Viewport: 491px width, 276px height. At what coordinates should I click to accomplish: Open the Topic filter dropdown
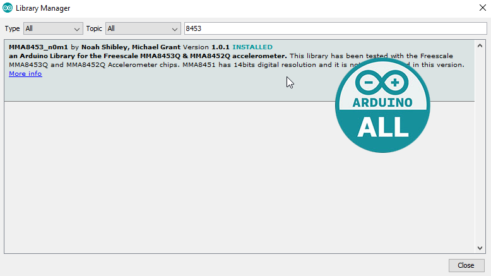143,28
